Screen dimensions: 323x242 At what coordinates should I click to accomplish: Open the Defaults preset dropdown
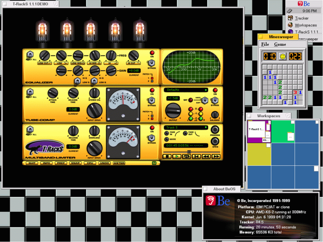point(205,90)
